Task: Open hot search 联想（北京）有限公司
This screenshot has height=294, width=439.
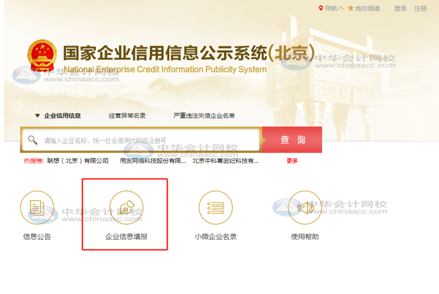Action: coord(78,161)
